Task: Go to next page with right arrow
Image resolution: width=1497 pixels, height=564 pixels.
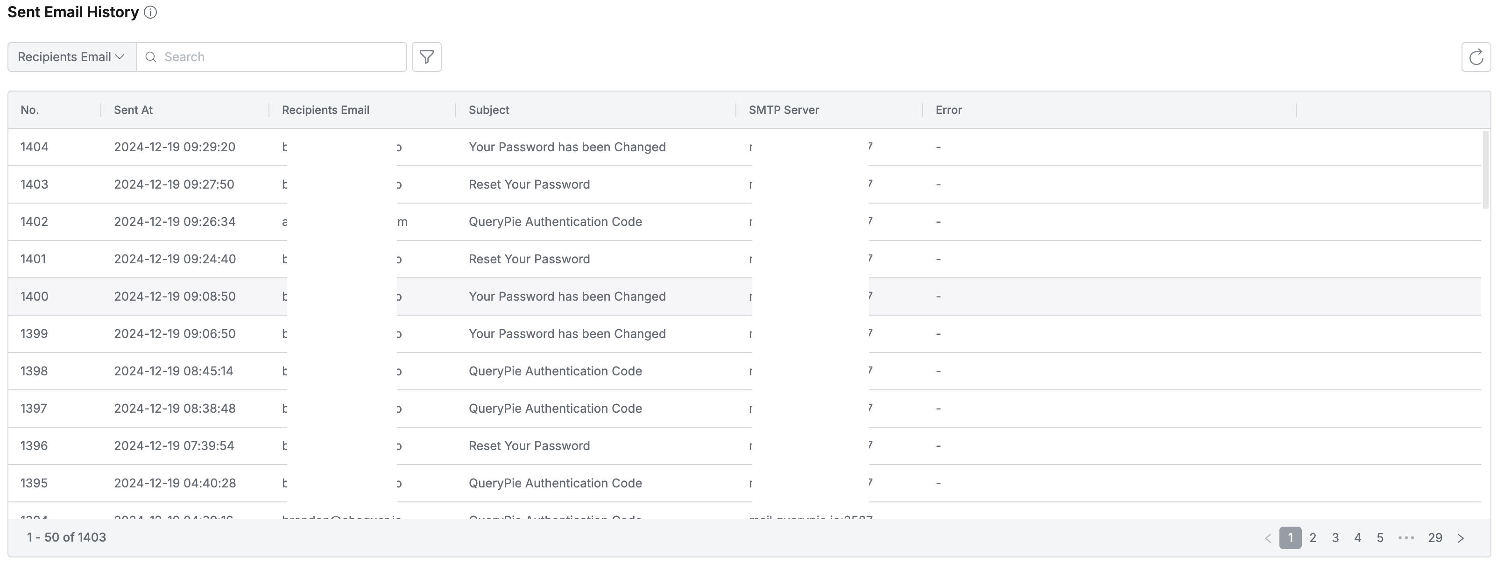Action: tap(1461, 538)
